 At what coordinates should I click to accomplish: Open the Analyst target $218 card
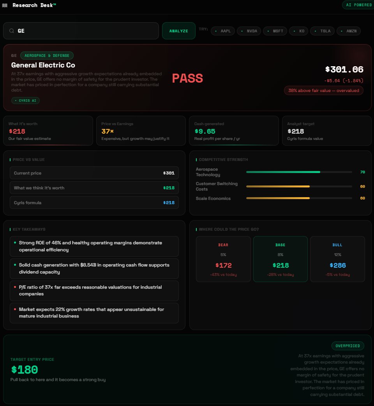coord(327,131)
